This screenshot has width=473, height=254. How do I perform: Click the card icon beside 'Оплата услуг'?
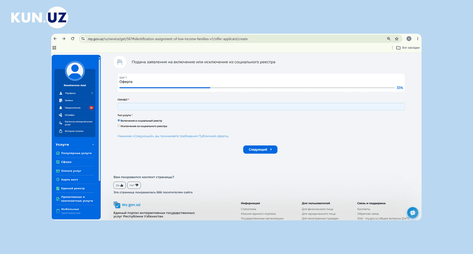[x=58, y=171]
